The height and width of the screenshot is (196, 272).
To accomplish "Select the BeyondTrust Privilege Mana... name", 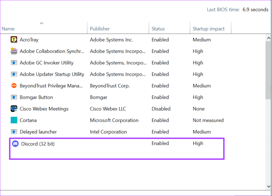I will (x=51, y=86).
